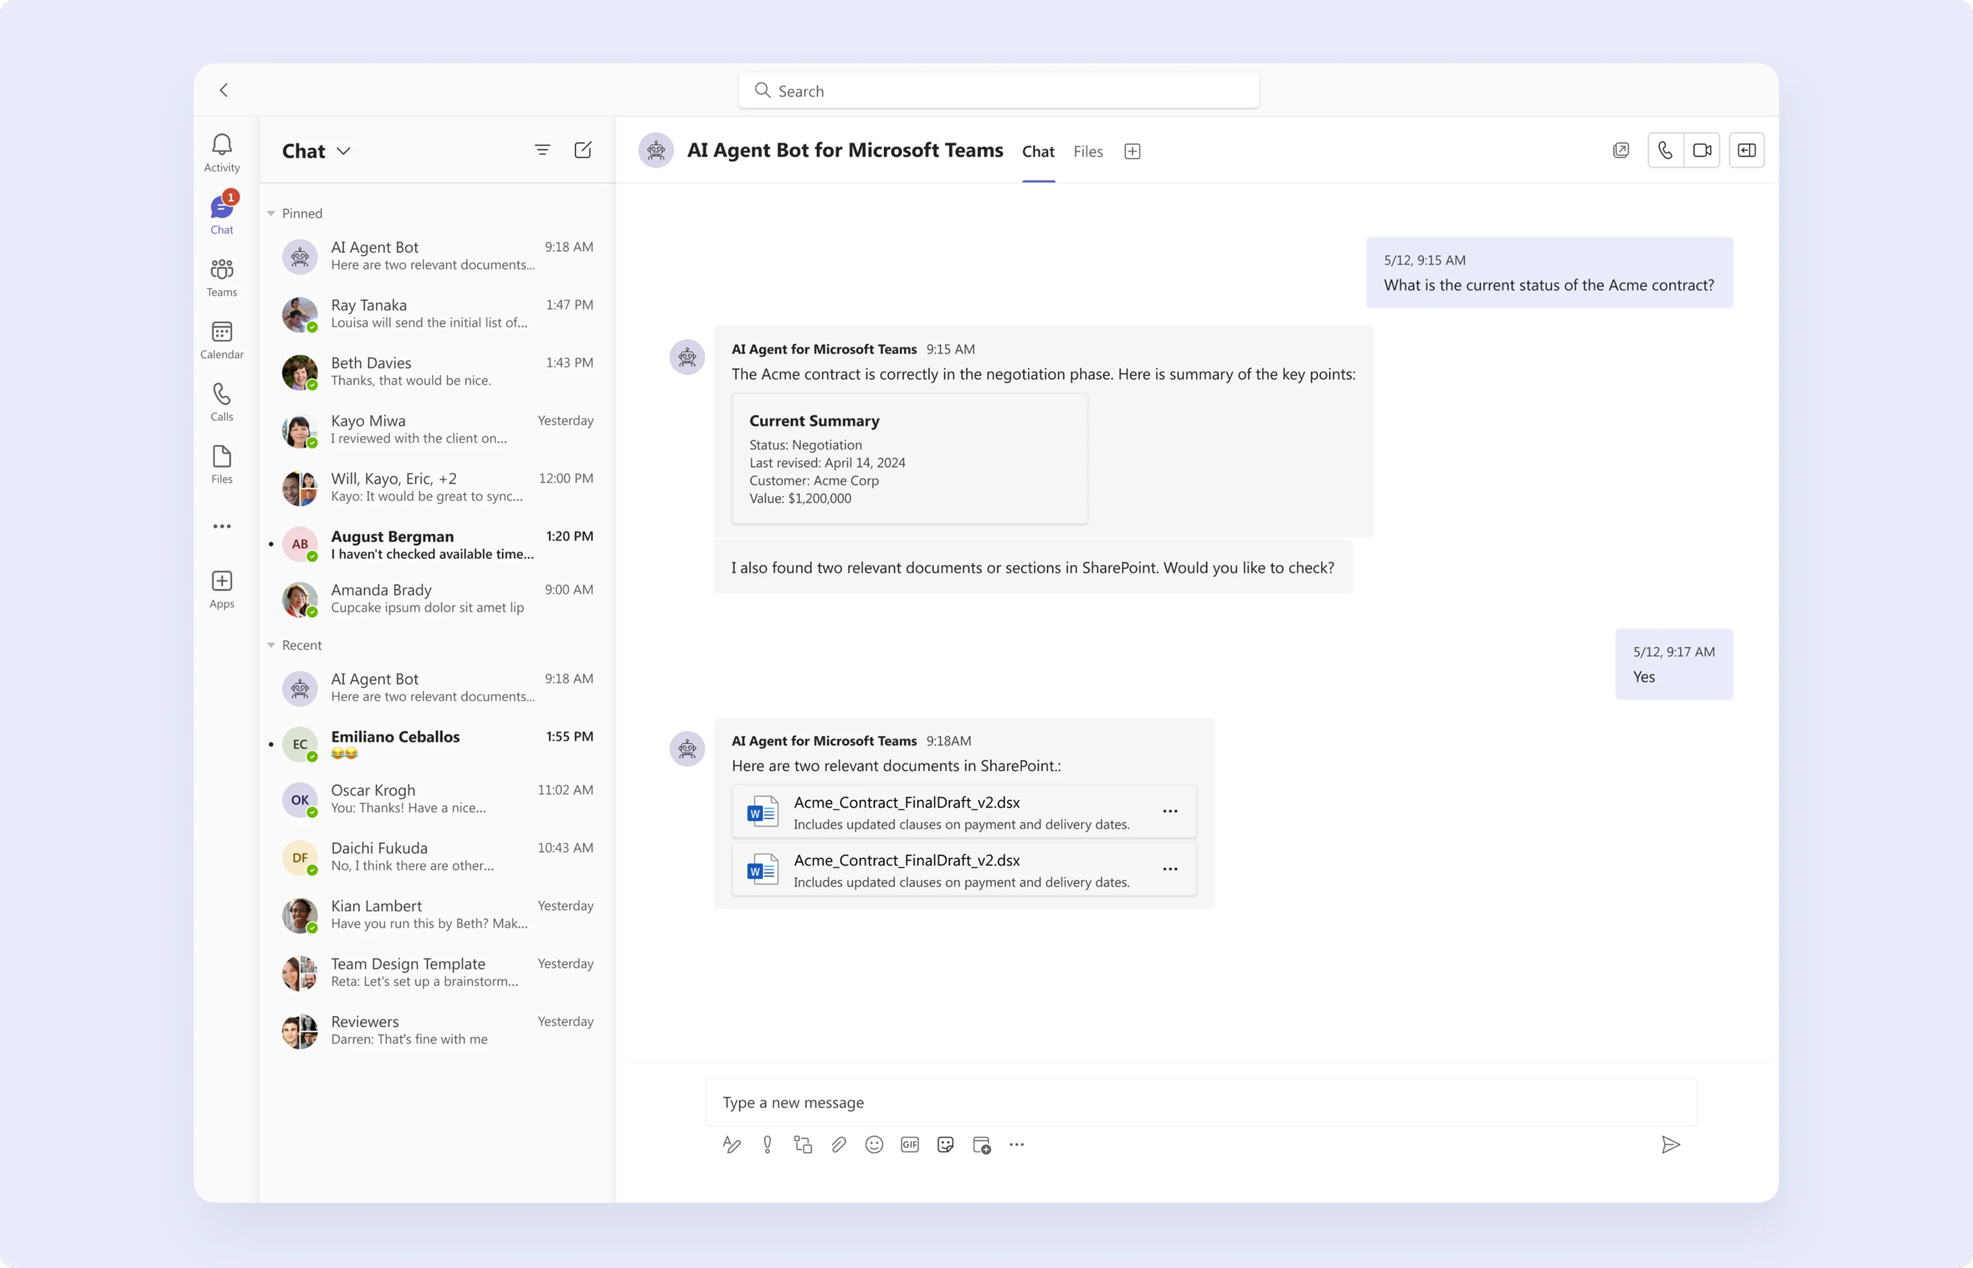Collapse the Recent section
This screenshot has width=1973, height=1268.
point(271,646)
